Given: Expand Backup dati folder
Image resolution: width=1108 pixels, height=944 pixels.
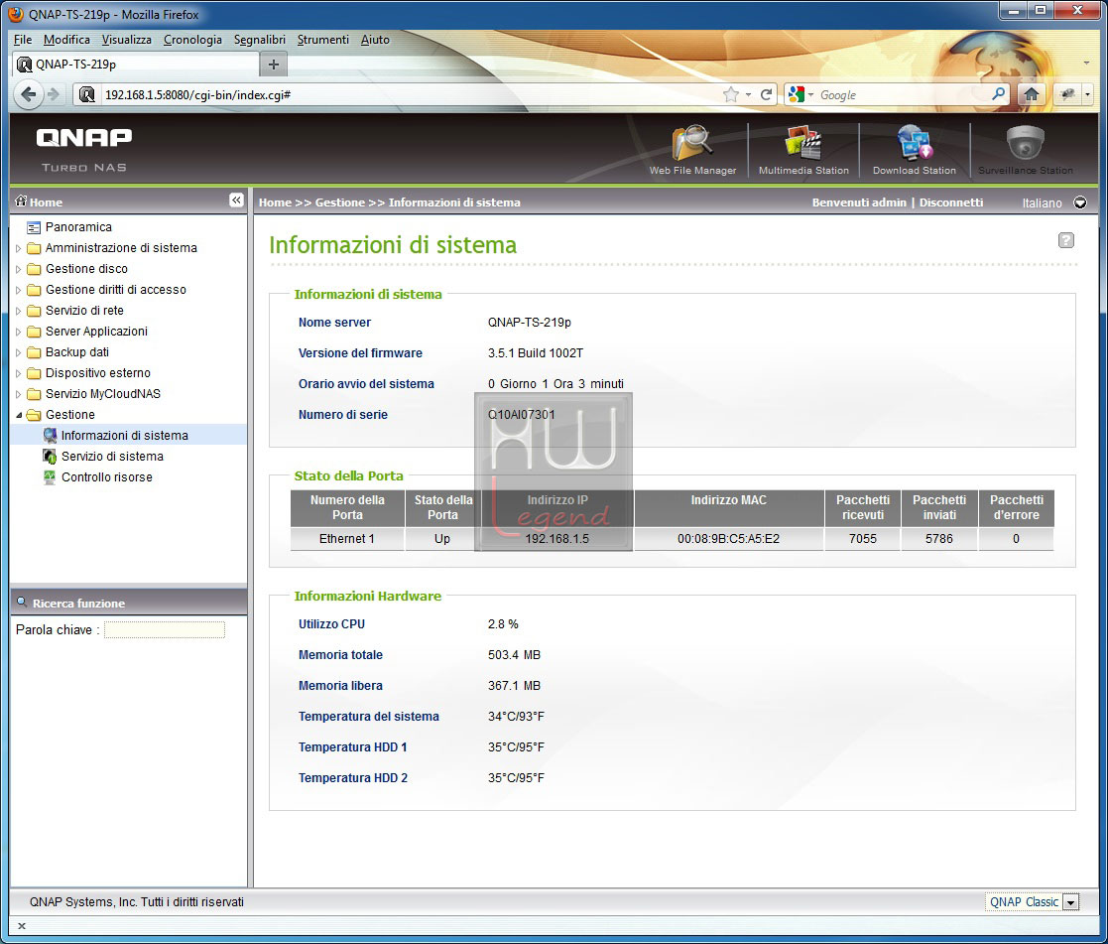Looking at the screenshot, I should 19,352.
